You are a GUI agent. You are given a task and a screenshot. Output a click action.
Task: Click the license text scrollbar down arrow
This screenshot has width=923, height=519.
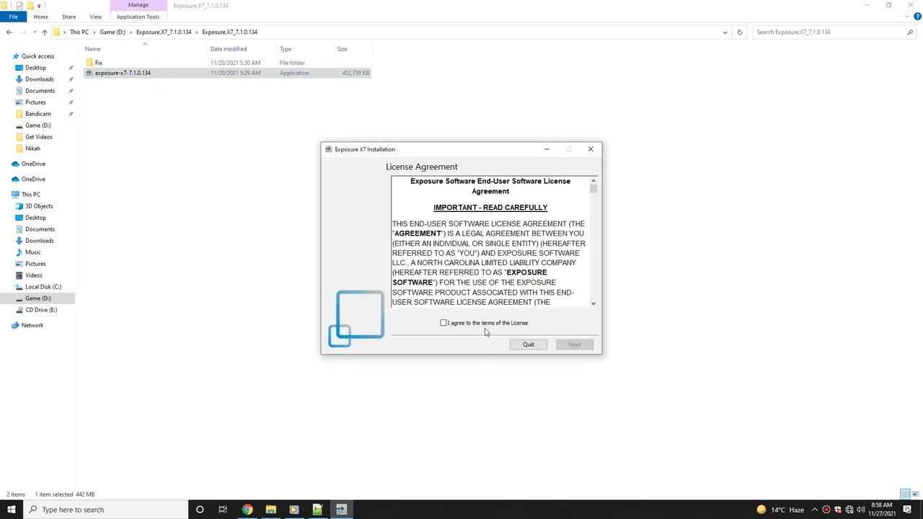(x=593, y=303)
